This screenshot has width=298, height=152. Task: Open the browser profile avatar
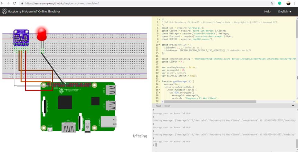click(x=288, y=3)
